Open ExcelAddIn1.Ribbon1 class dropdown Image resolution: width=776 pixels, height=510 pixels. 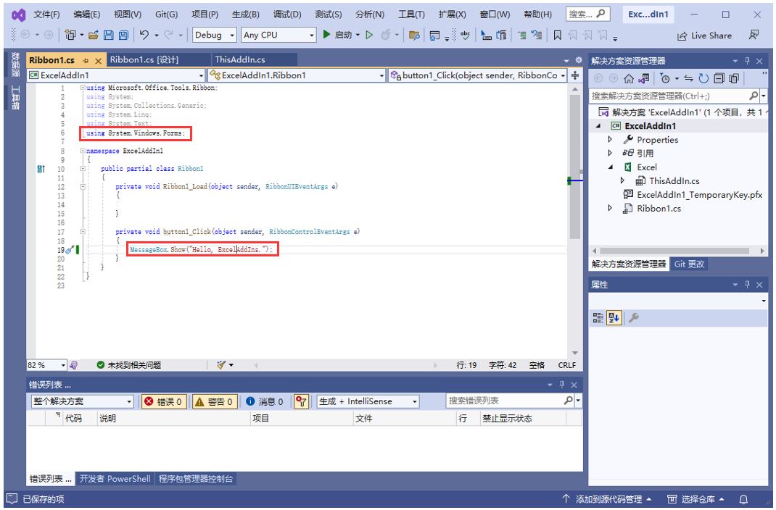(x=297, y=75)
